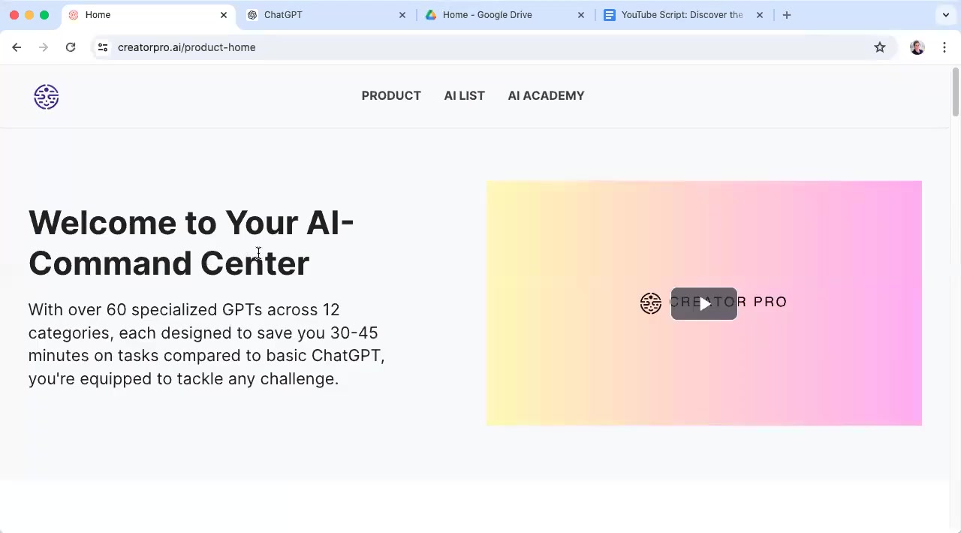Bookmark this page with star icon
This screenshot has width=961, height=533.
pyautogui.click(x=880, y=47)
